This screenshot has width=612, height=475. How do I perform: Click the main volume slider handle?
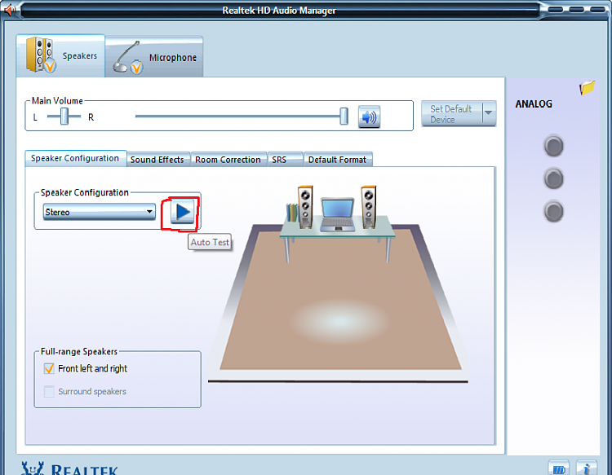point(344,117)
